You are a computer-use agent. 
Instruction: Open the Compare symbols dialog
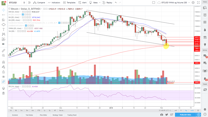[x=39, y=2]
